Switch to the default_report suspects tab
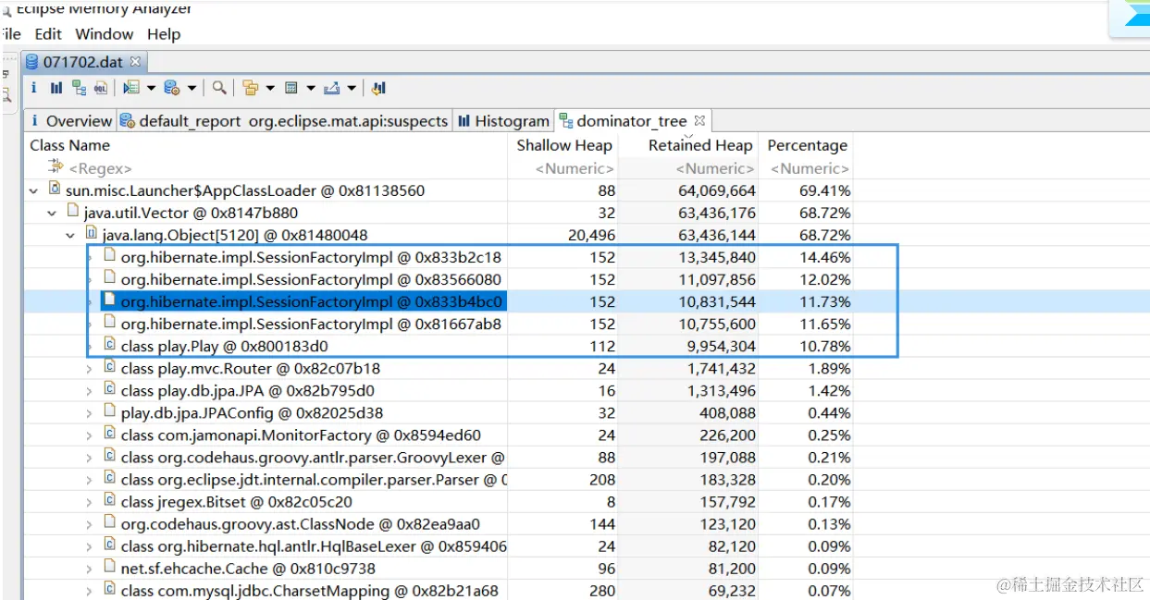The image size is (1150, 600). [285, 121]
